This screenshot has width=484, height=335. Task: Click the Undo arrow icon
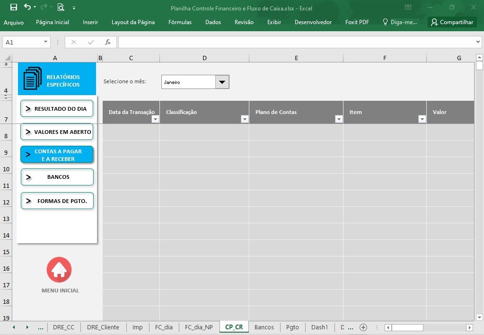pyautogui.click(x=27, y=7)
